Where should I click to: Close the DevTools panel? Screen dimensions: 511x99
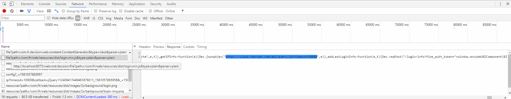coord(508,4)
